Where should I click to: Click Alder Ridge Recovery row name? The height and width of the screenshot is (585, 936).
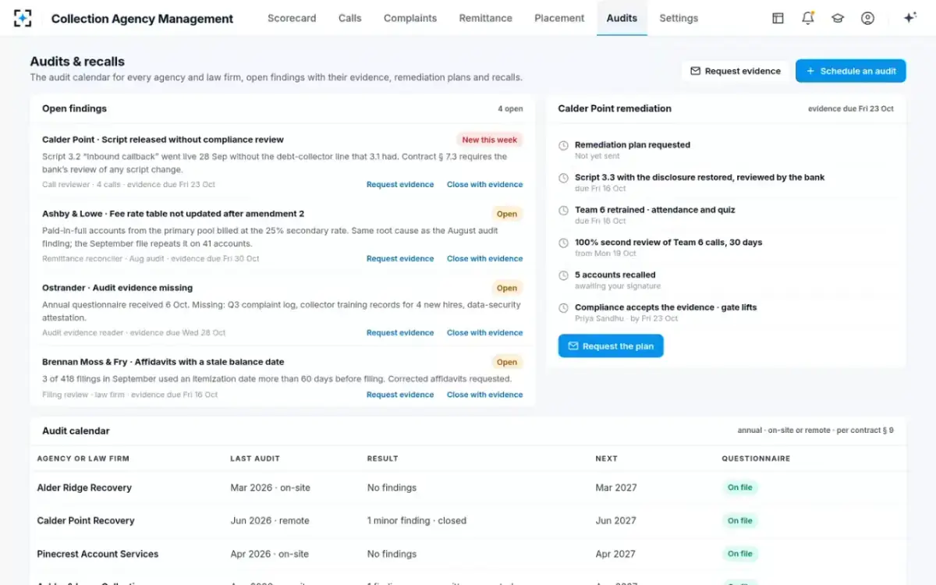click(84, 487)
